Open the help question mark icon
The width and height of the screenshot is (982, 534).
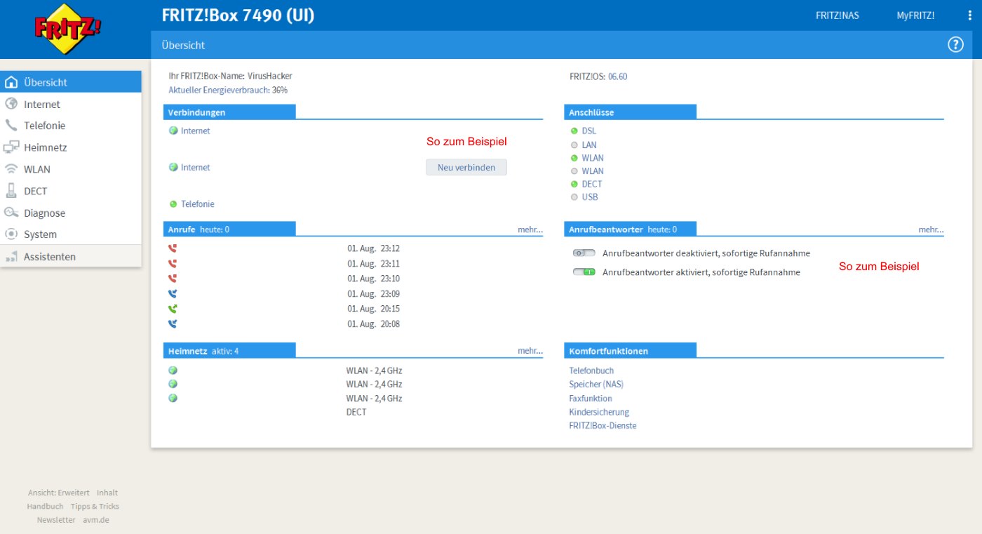[955, 45]
